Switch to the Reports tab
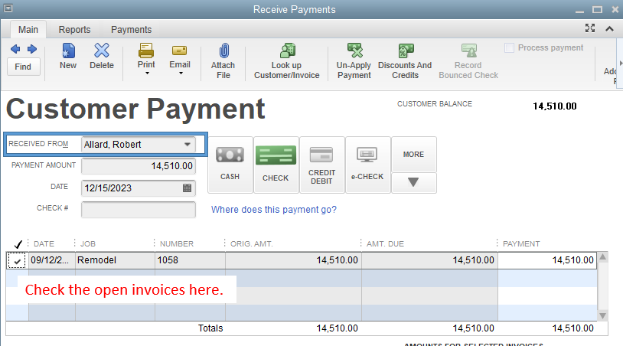Screen dimensions: 623x346 [x=74, y=30]
